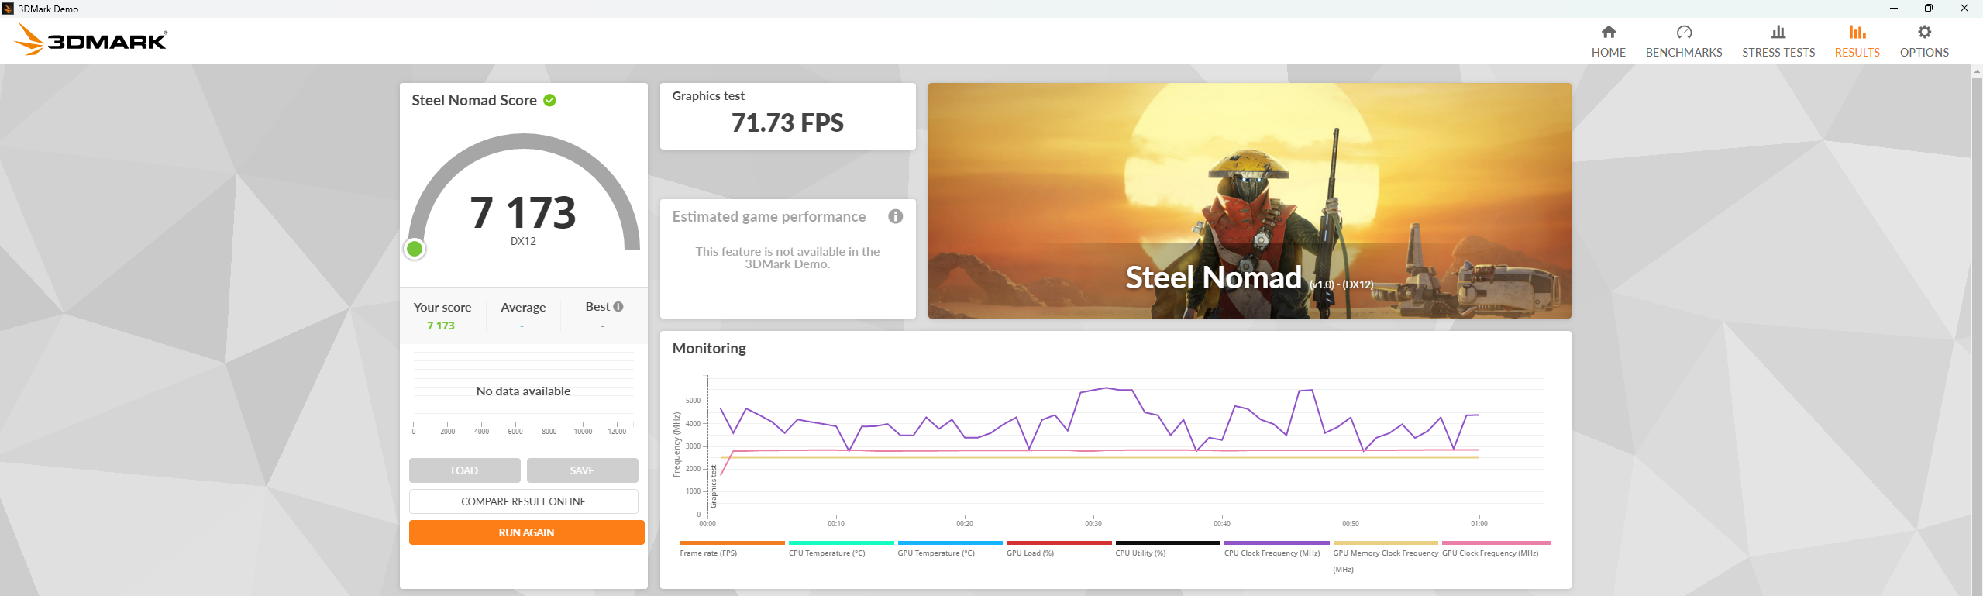1983x596 pixels.
Task: Select the RESULTS tab label
Action: [1857, 53]
